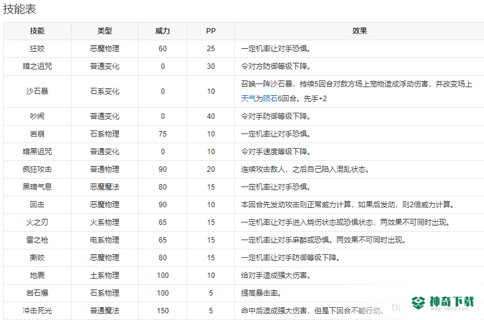Select the skill name 疯狂攻击
484x320 pixels.
pos(37,169)
